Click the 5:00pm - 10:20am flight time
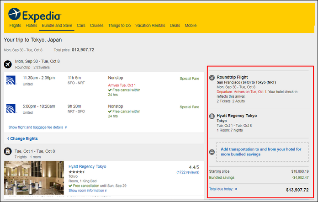This screenshot has height=202, width=318. (39, 106)
